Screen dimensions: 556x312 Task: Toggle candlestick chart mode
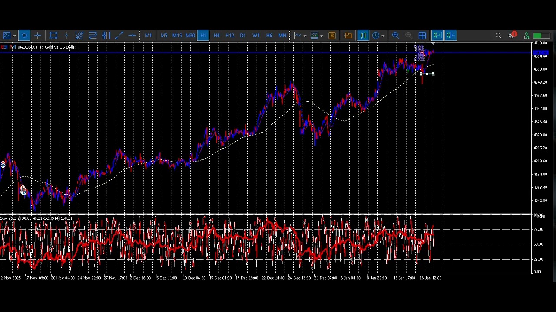363,36
